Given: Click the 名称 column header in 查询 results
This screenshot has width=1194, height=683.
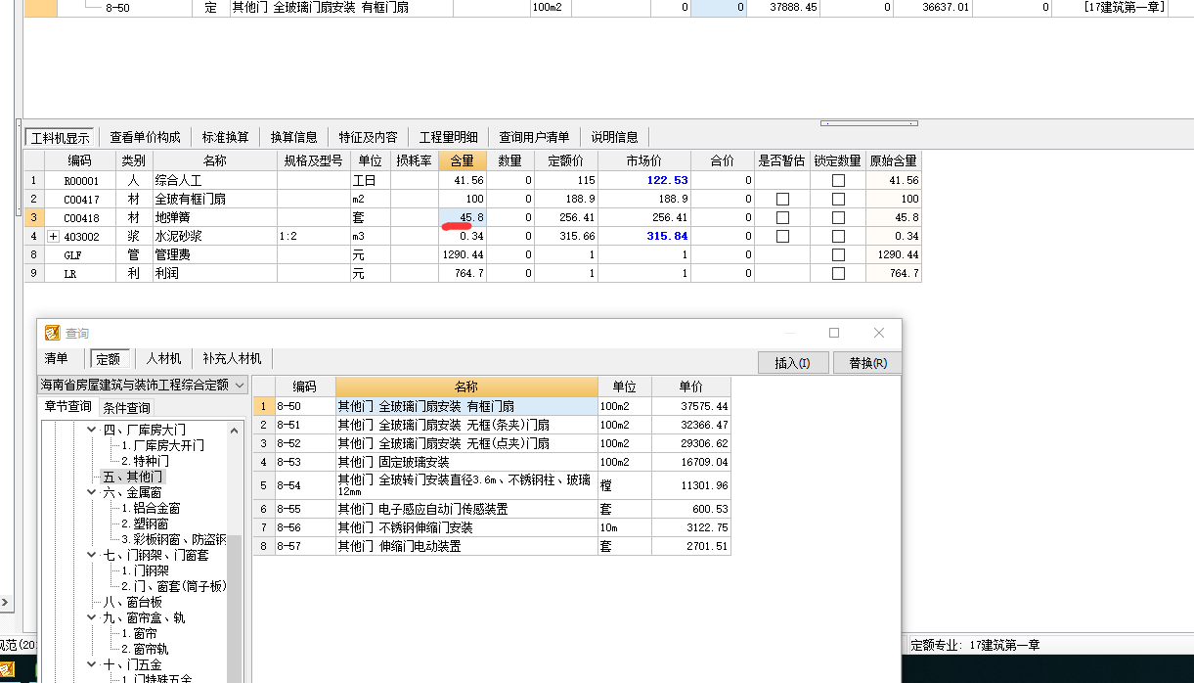Looking at the screenshot, I should click(466, 387).
